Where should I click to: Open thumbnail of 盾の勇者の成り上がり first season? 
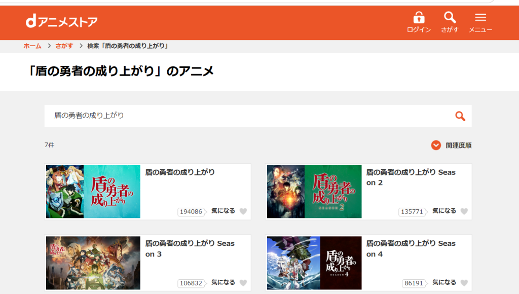tap(93, 192)
